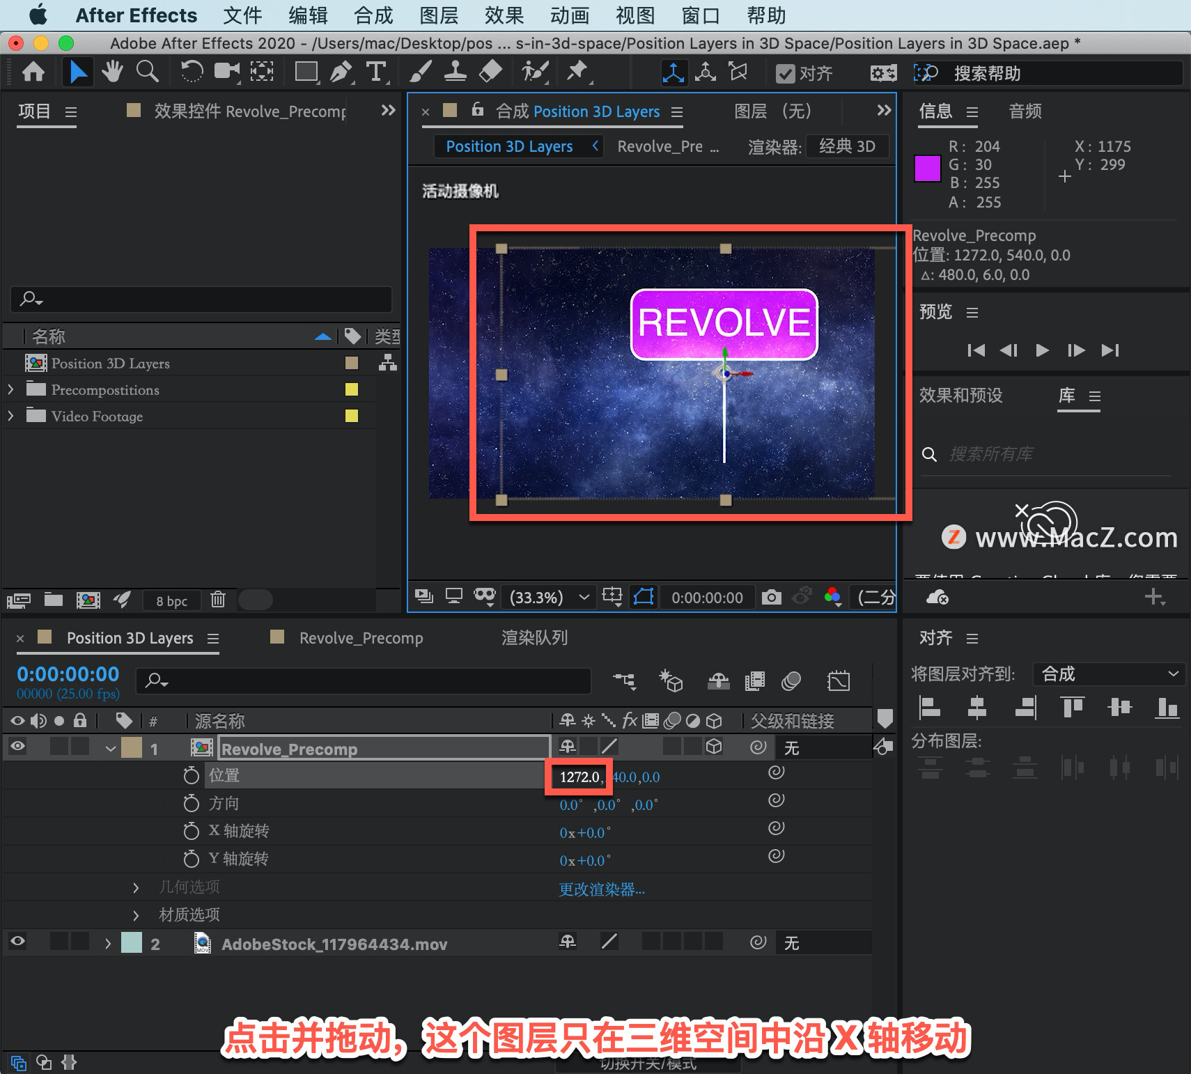Switch to the 渲染队列 tab
This screenshot has width=1191, height=1074.
[535, 638]
